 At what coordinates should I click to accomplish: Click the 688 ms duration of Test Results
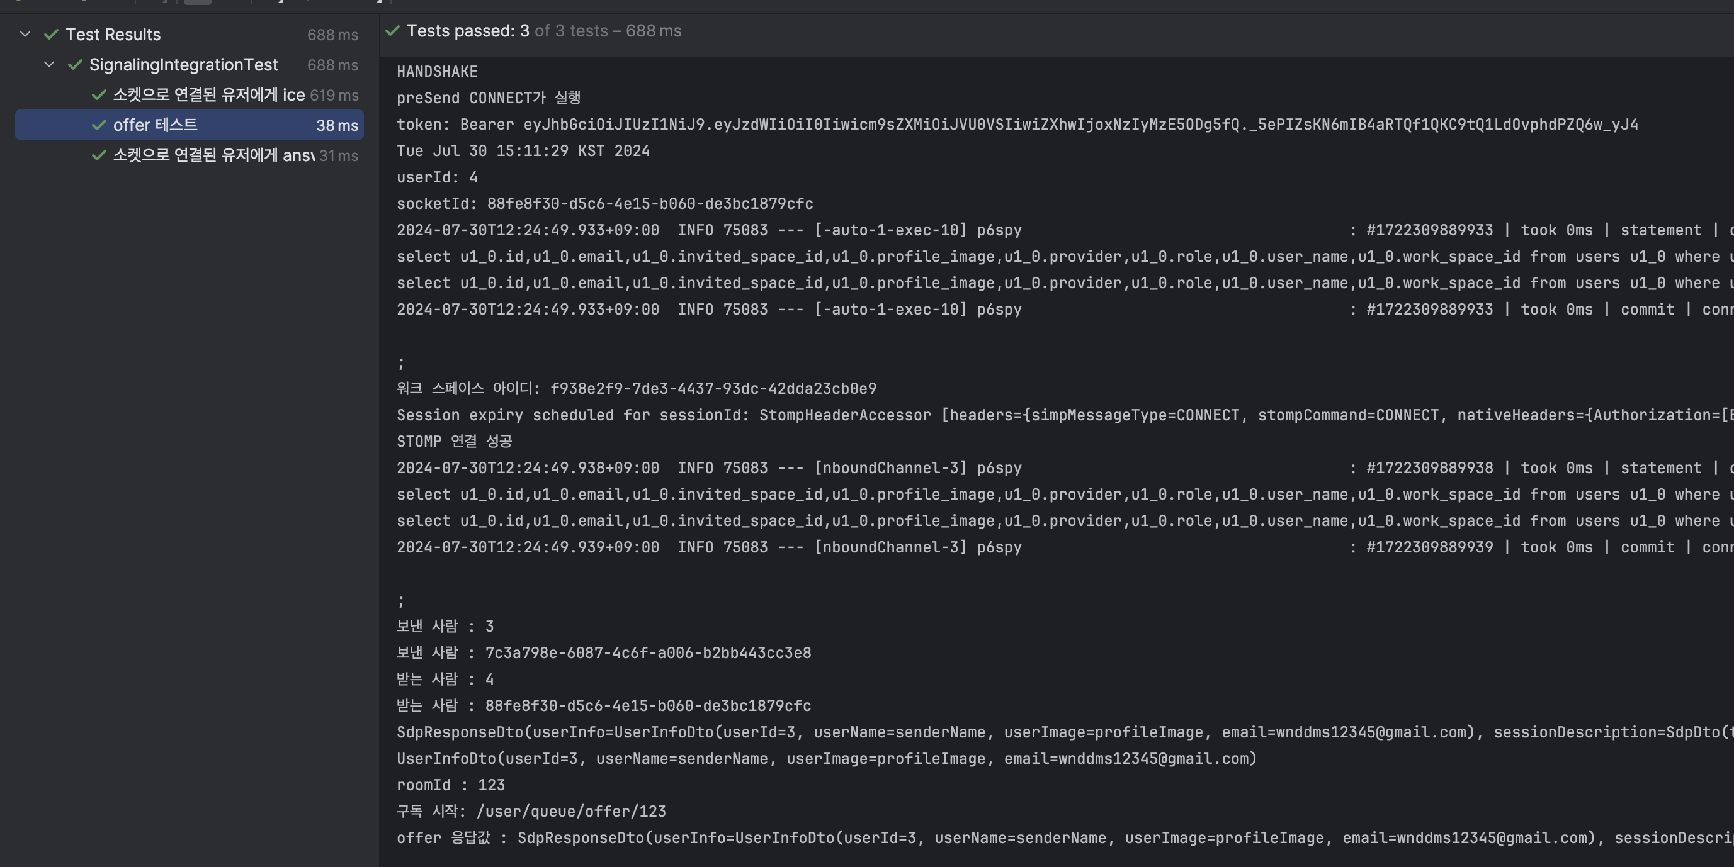(x=332, y=35)
